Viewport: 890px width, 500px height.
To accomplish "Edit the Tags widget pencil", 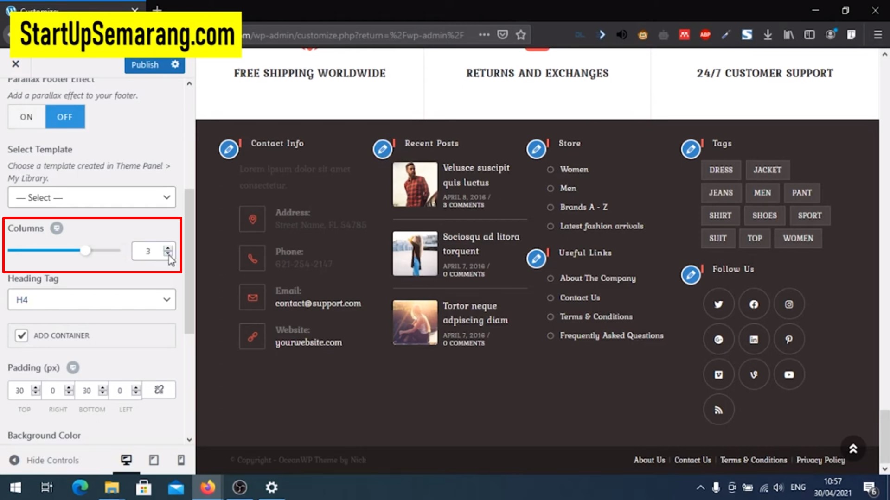I will 691,149.
